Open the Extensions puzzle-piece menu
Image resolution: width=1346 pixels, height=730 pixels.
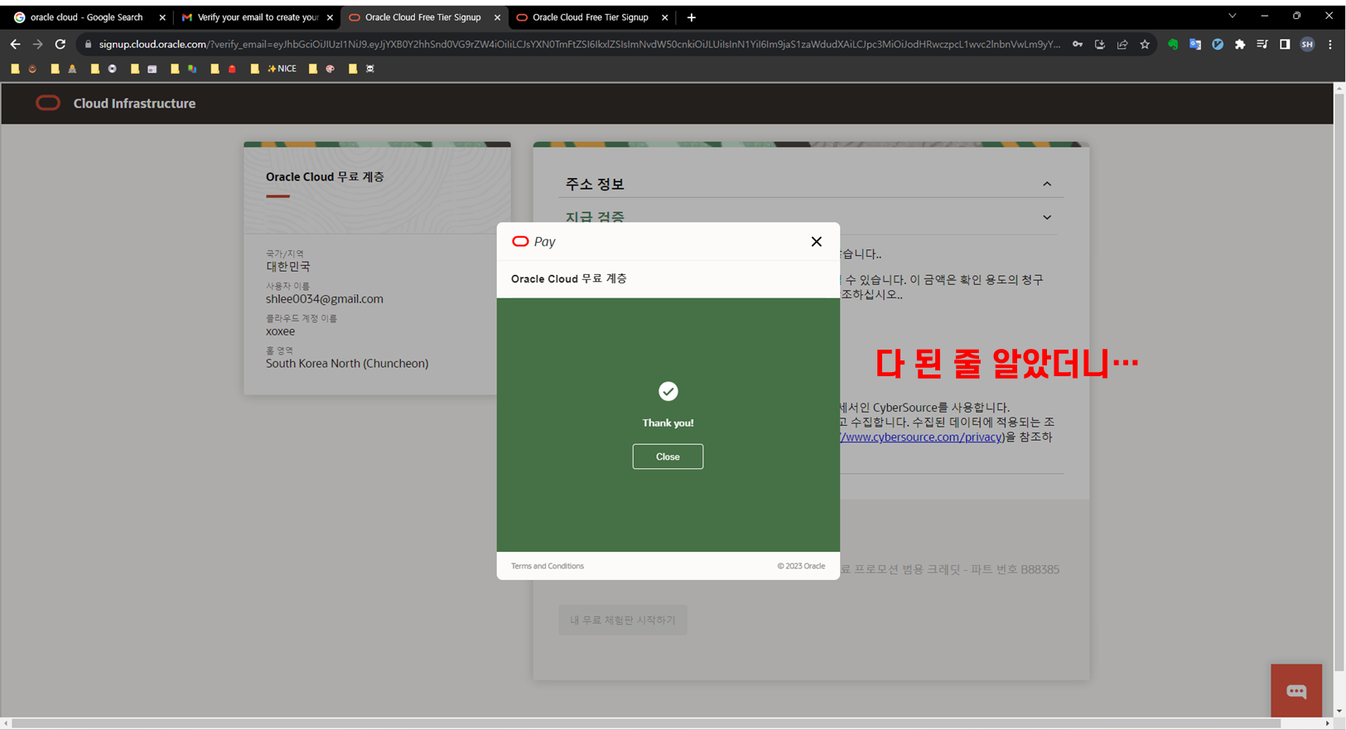click(x=1240, y=45)
